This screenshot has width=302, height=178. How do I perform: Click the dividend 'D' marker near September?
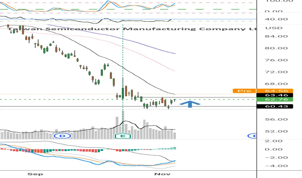pyautogui.click(x=63, y=136)
